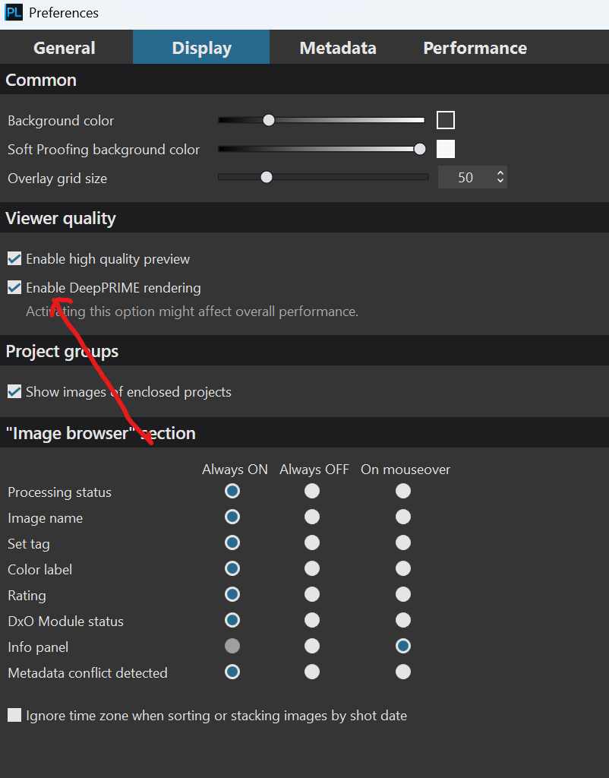This screenshot has height=778, width=609.
Task: Switch to the General tab
Action: (x=65, y=48)
